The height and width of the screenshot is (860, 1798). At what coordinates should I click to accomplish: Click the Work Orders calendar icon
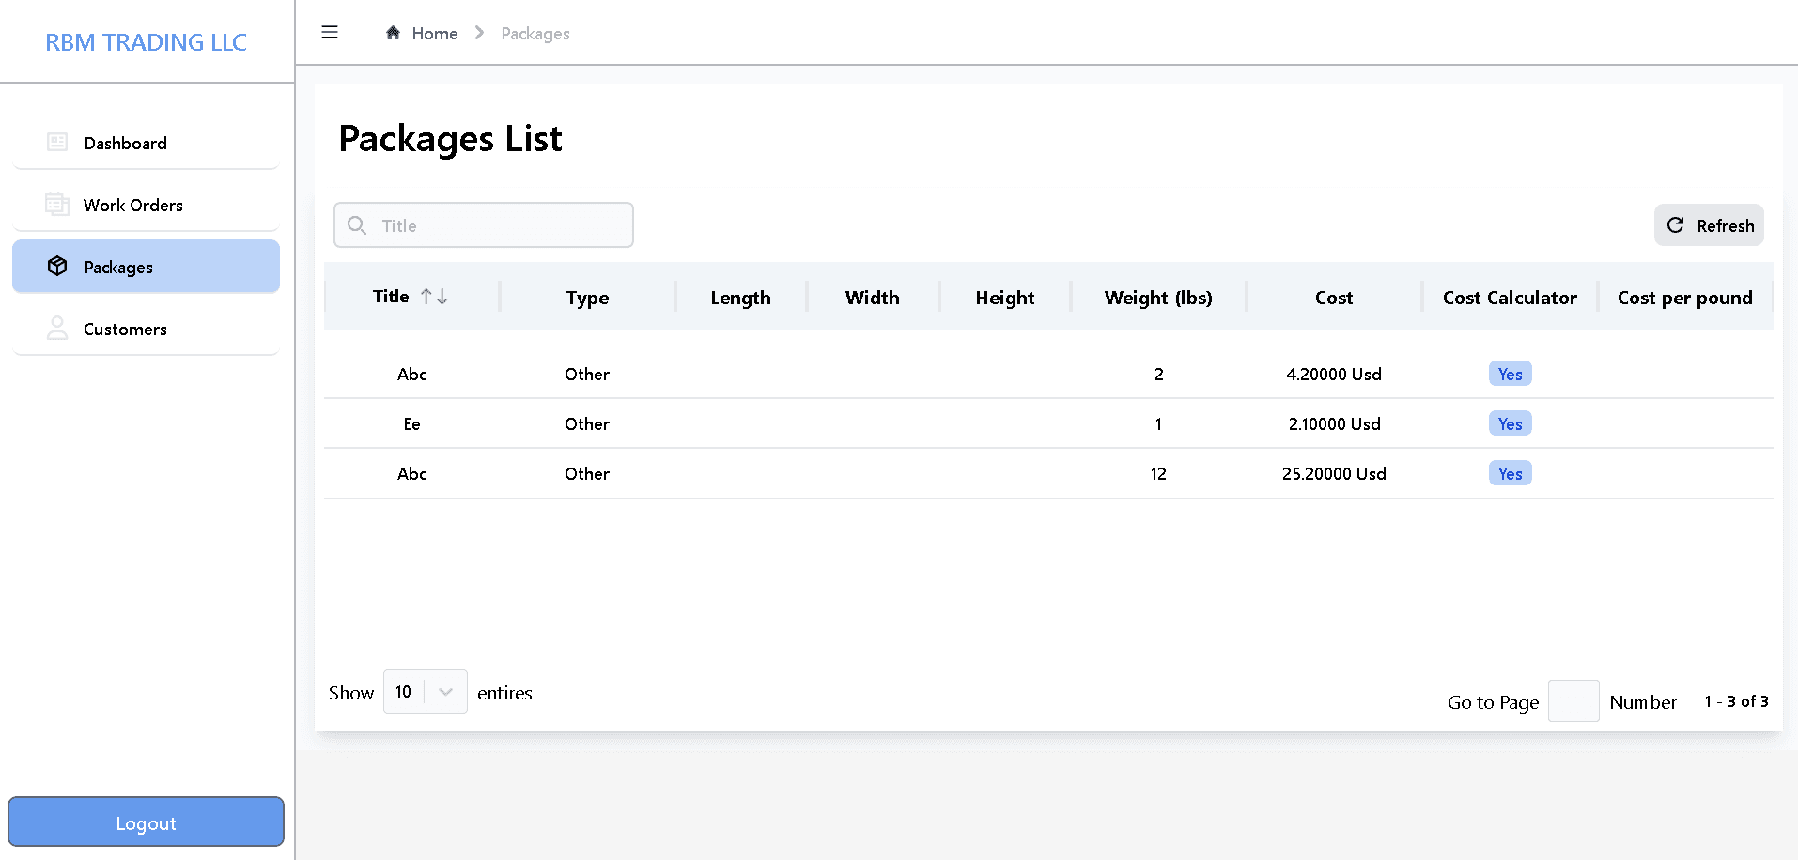coord(57,205)
